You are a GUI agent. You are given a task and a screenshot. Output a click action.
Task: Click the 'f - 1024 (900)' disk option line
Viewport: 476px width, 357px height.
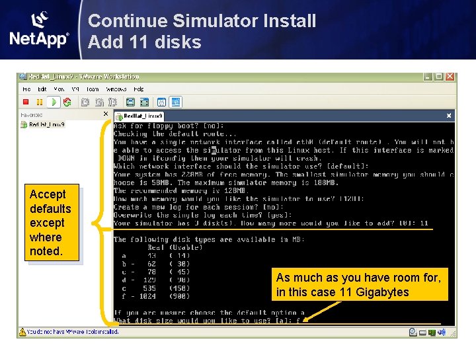[155, 296]
